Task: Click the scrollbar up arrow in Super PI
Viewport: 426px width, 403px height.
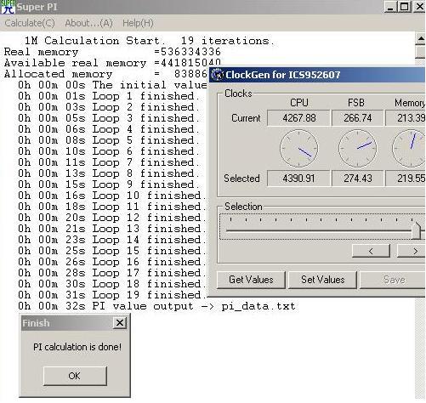Action: 420,39
